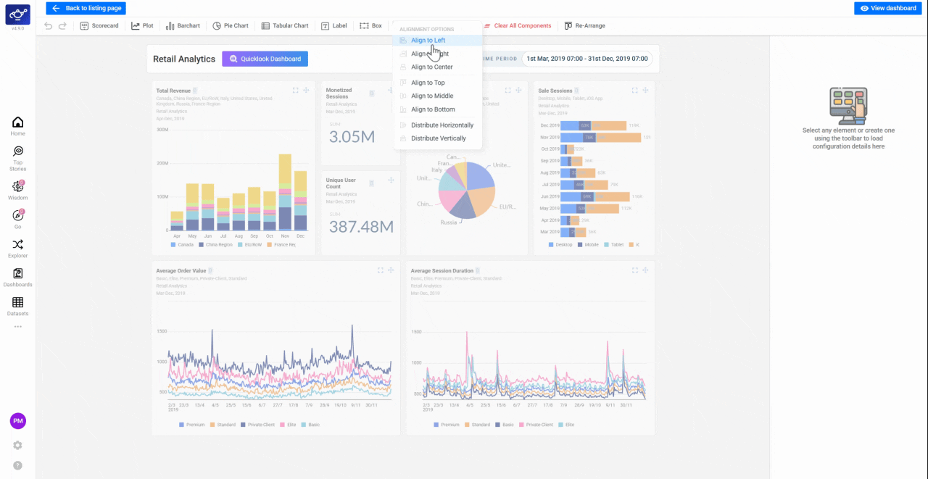Click the app logo in the sidebar
928x479 pixels.
(17, 13)
